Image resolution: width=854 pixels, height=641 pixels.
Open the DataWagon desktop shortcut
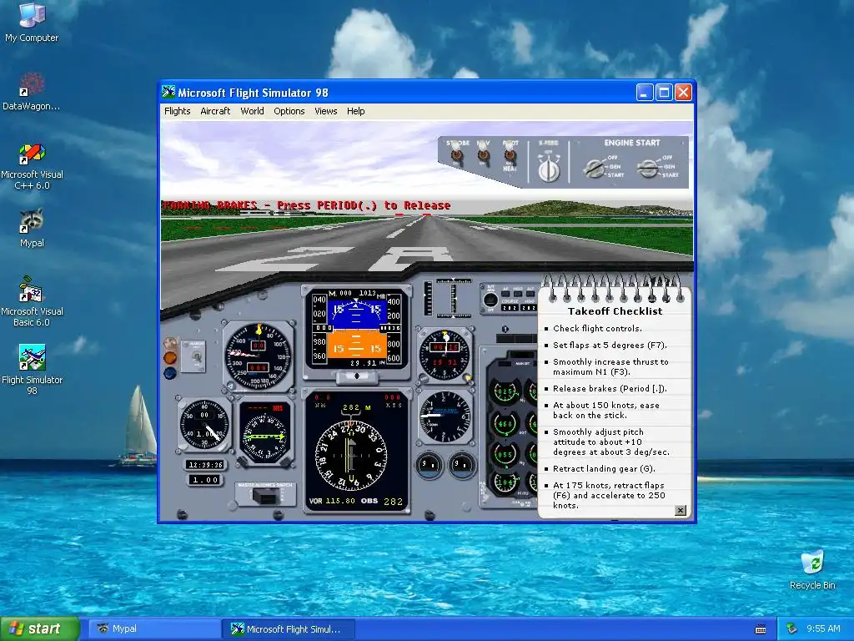(32, 91)
